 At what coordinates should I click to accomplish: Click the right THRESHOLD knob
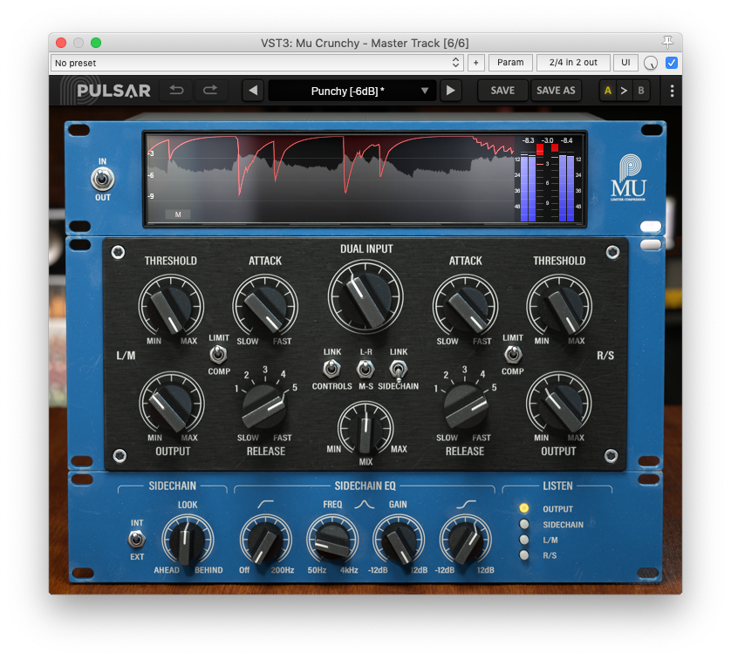[x=559, y=308]
